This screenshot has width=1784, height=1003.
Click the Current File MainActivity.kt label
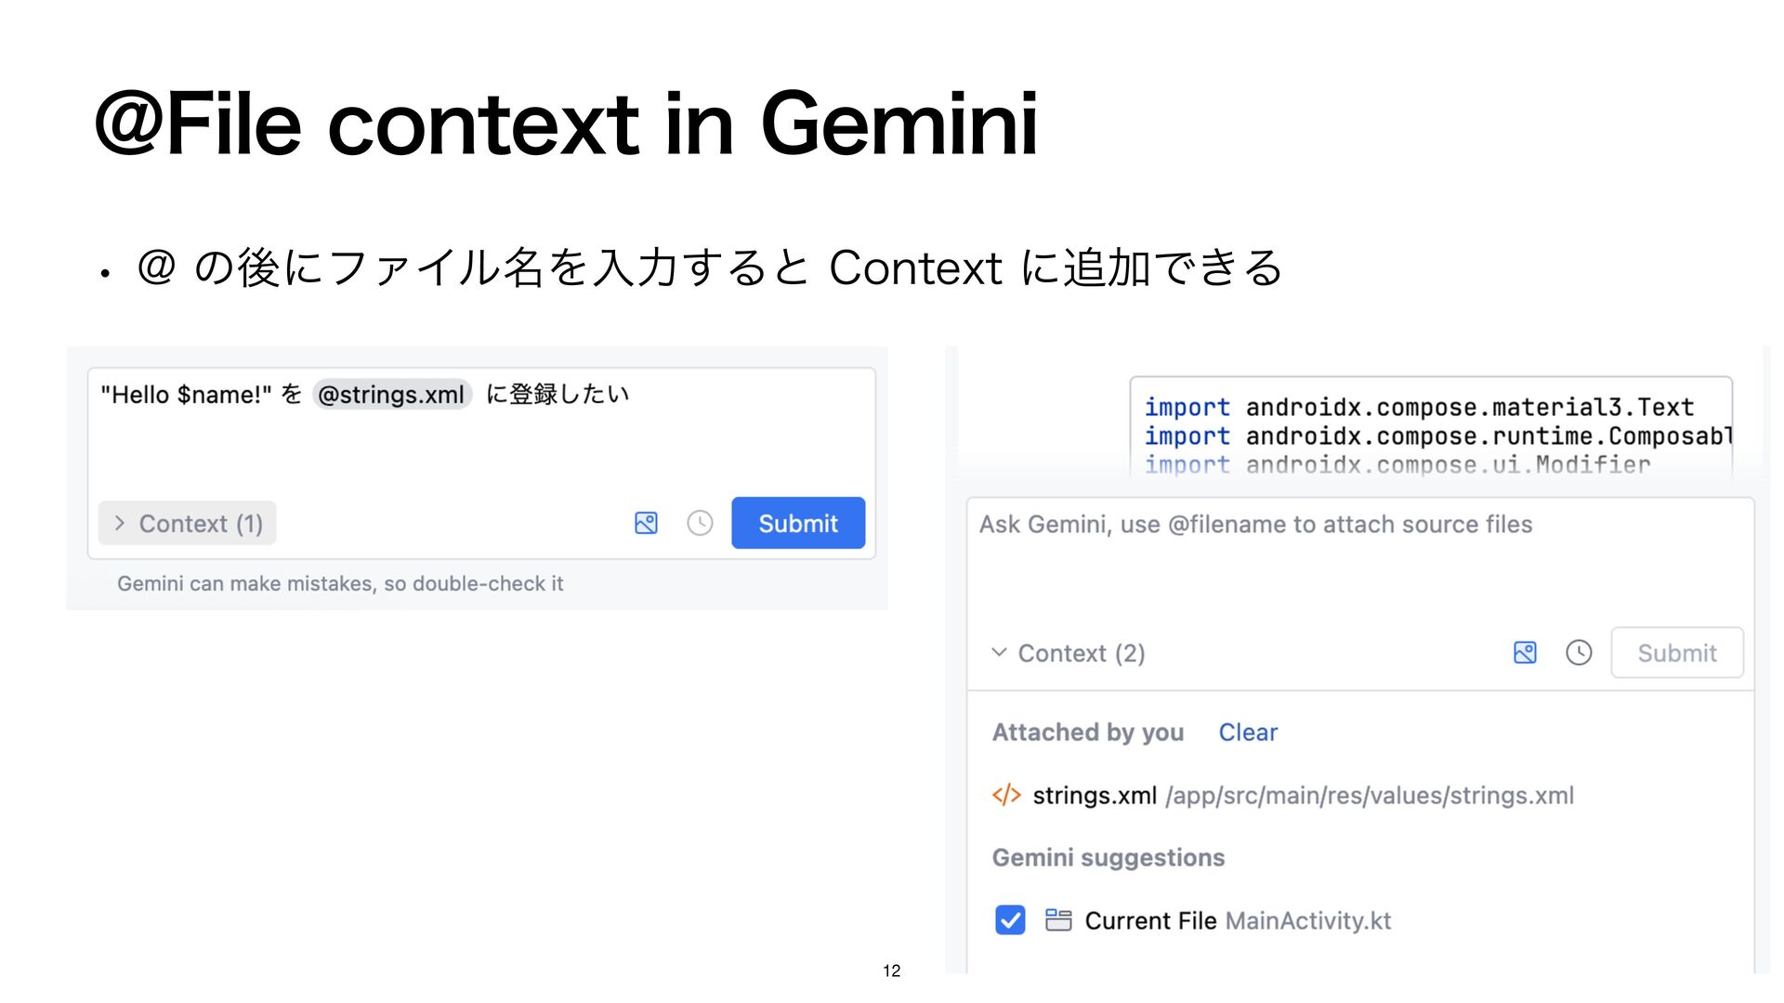pyautogui.click(x=1238, y=920)
